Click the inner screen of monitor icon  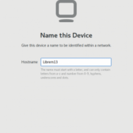[66, 9]
